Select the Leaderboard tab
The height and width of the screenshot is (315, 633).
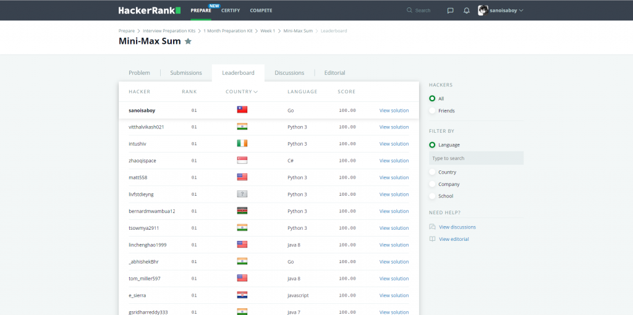tap(238, 73)
